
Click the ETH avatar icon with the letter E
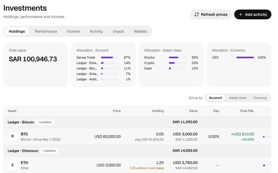pos(13,165)
